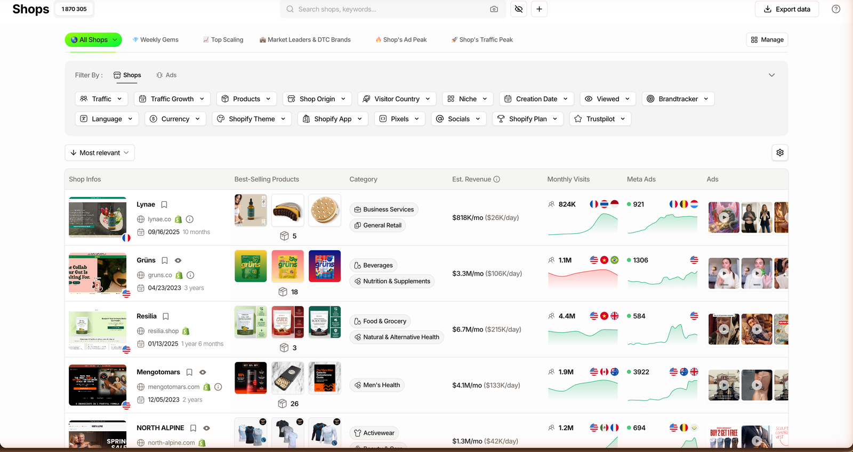This screenshot has height=452, width=853.
Task: Open Market Leaders & DTC Brands tab
Action: pyautogui.click(x=305, y=40)
